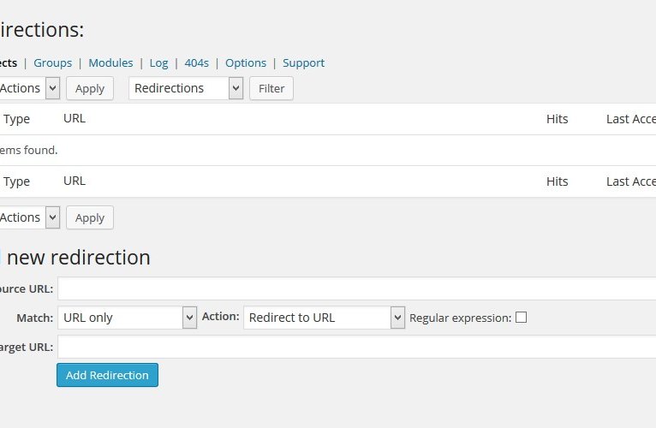Image resolution: width=656 pixels, height=428 pixels.
Task: Open the Options page
Action: (x=246, y=62)
